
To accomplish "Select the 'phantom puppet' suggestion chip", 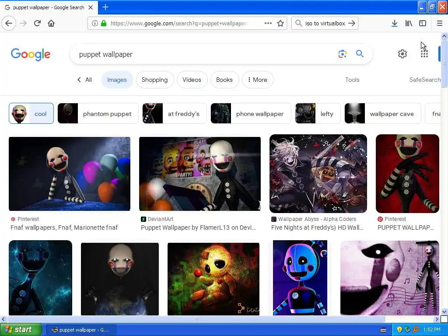I will pos(98,113).
